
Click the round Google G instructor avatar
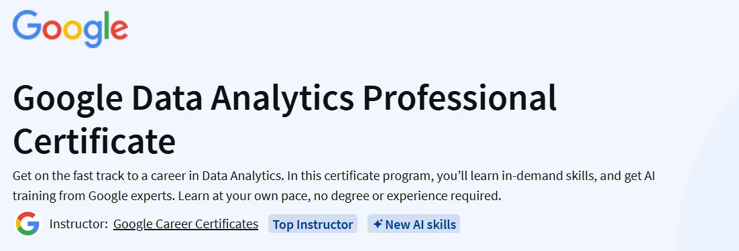coord(27,224)
